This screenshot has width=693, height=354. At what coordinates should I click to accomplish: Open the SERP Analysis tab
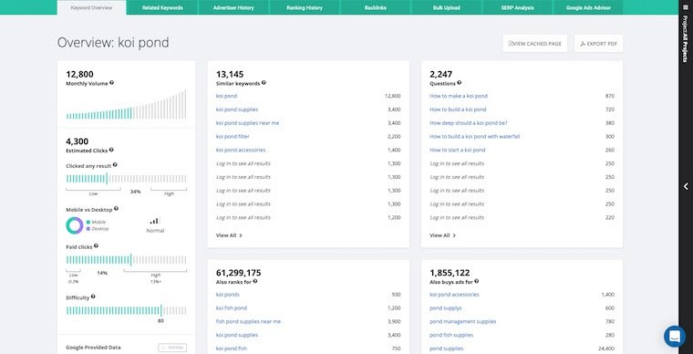click(x=517, y=7)
